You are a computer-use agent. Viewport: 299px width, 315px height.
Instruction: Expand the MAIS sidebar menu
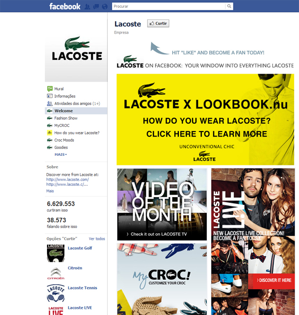click(x=61, y=154)
